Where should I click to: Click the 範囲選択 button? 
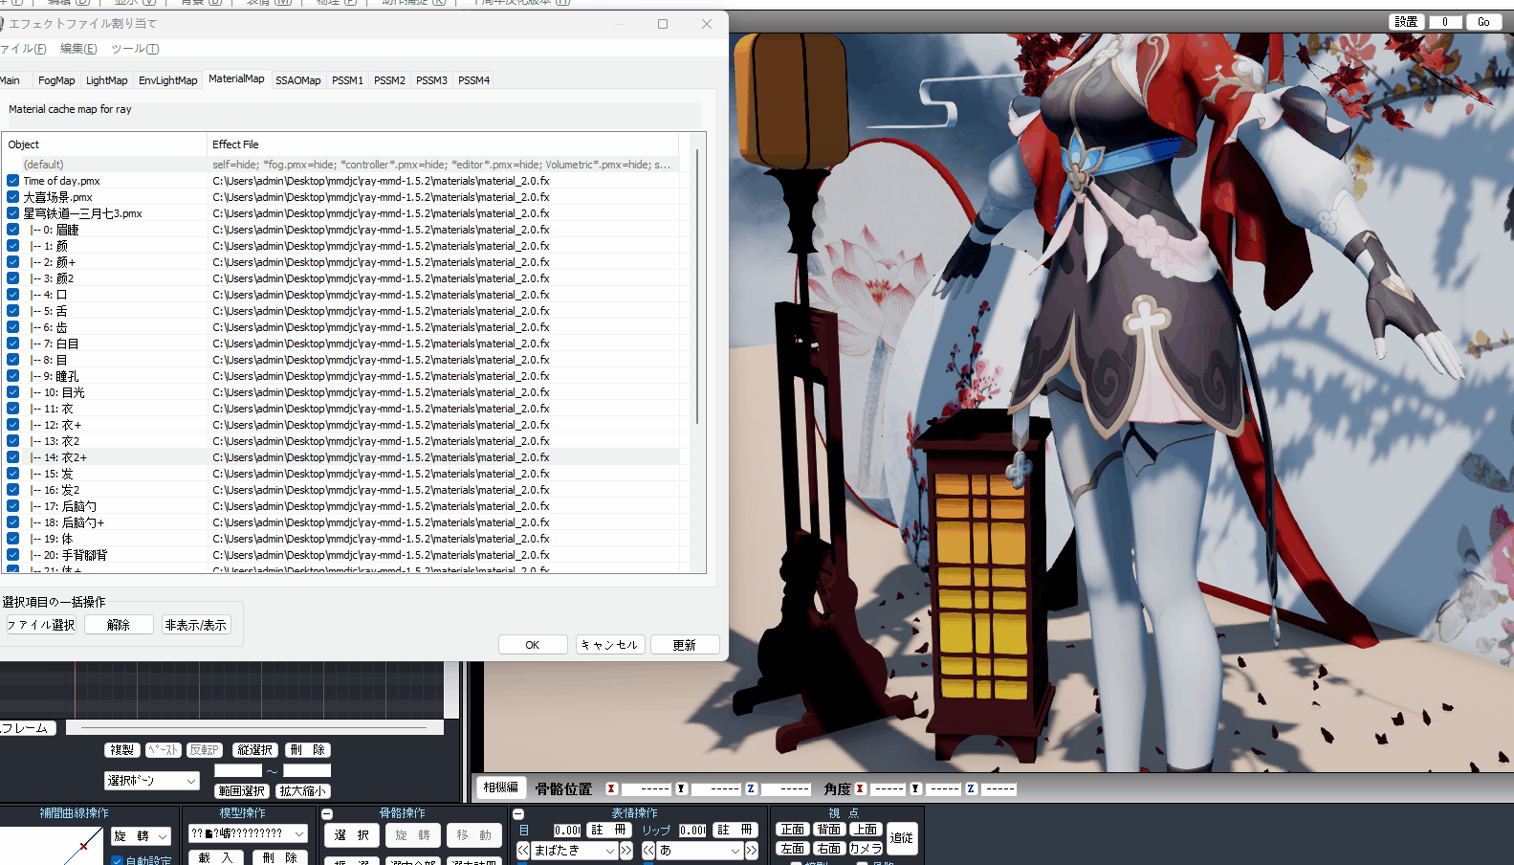coord(242,791)
